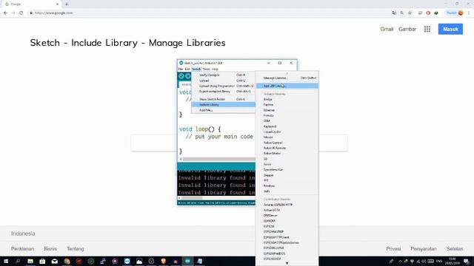Open Privasi footer link
Viewport: 474px width, 266px height.
tap(393, 249)
